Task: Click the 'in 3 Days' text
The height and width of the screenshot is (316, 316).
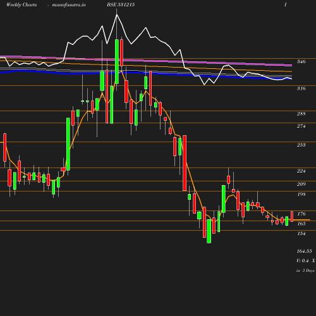Action: tap(305, 270)
